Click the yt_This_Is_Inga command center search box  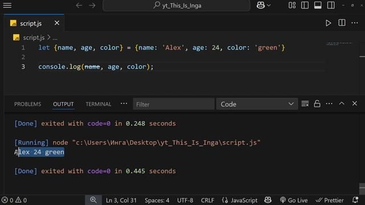click(x=176, y=6)
